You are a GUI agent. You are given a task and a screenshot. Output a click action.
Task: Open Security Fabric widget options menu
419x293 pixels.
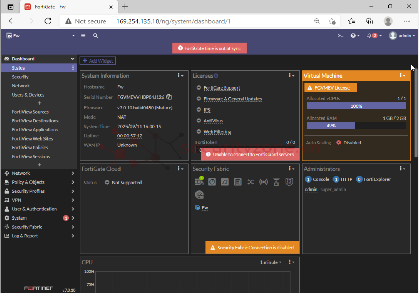[291, 169]
